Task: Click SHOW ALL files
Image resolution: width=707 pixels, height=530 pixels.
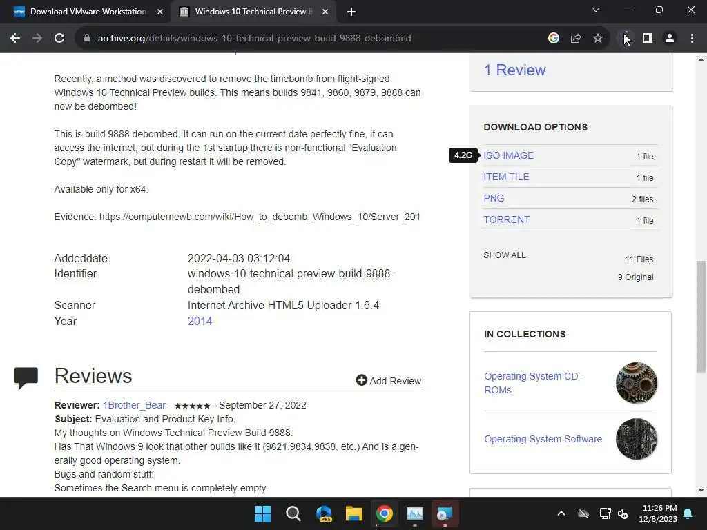Action: pos(505,255)
